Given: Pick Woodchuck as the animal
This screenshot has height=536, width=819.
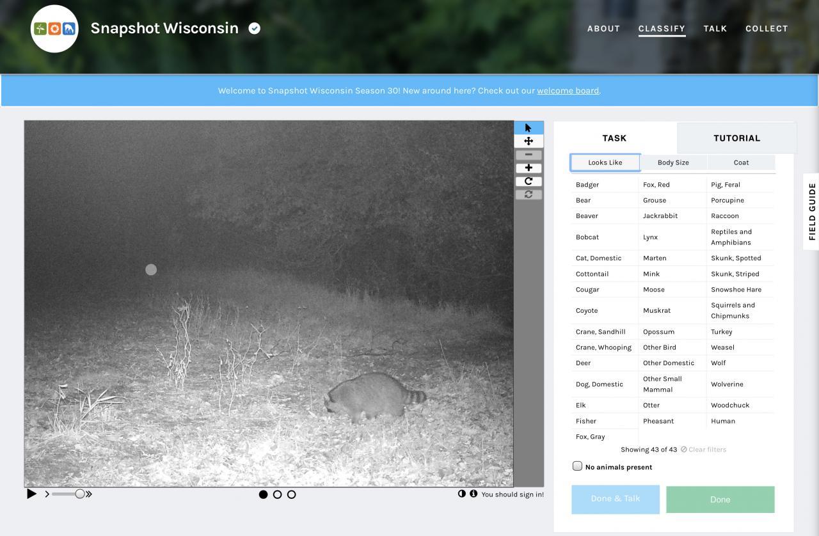Looking at the screenshot, I should [741, 406].
